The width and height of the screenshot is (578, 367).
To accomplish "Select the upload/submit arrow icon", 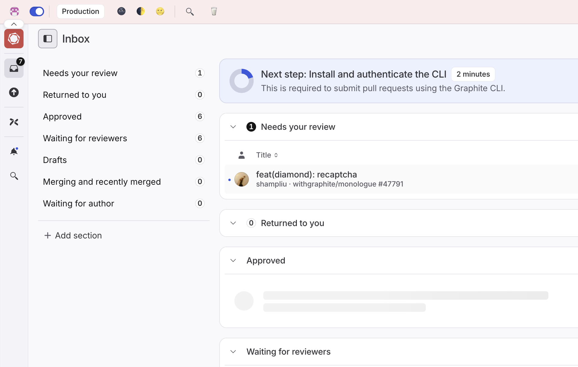I will [14, 93].
